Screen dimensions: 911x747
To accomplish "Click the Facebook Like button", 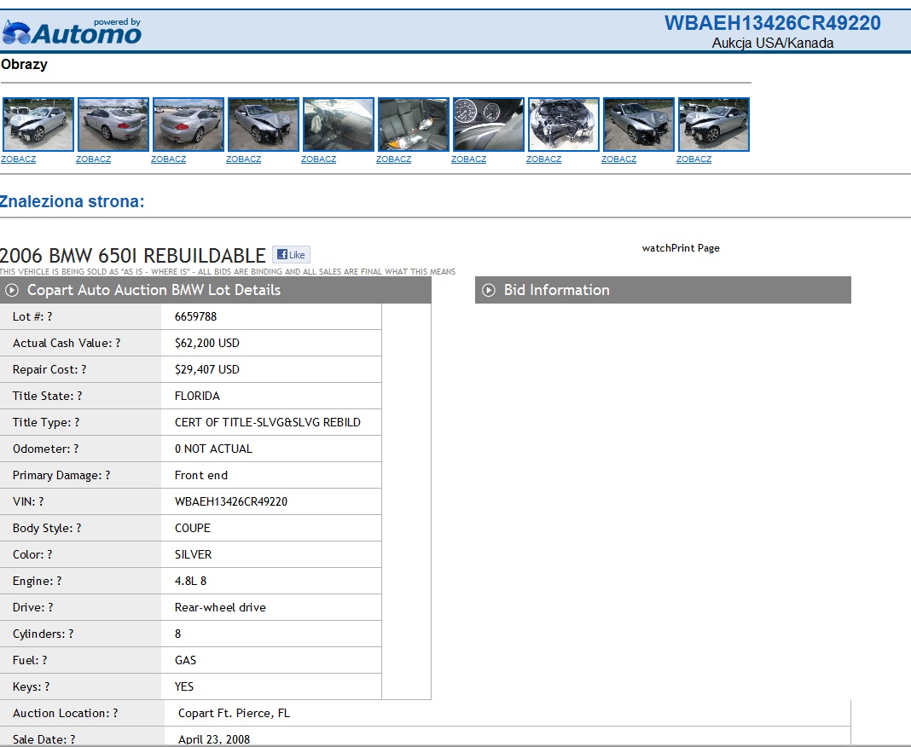I will click(x=291, y=254).
